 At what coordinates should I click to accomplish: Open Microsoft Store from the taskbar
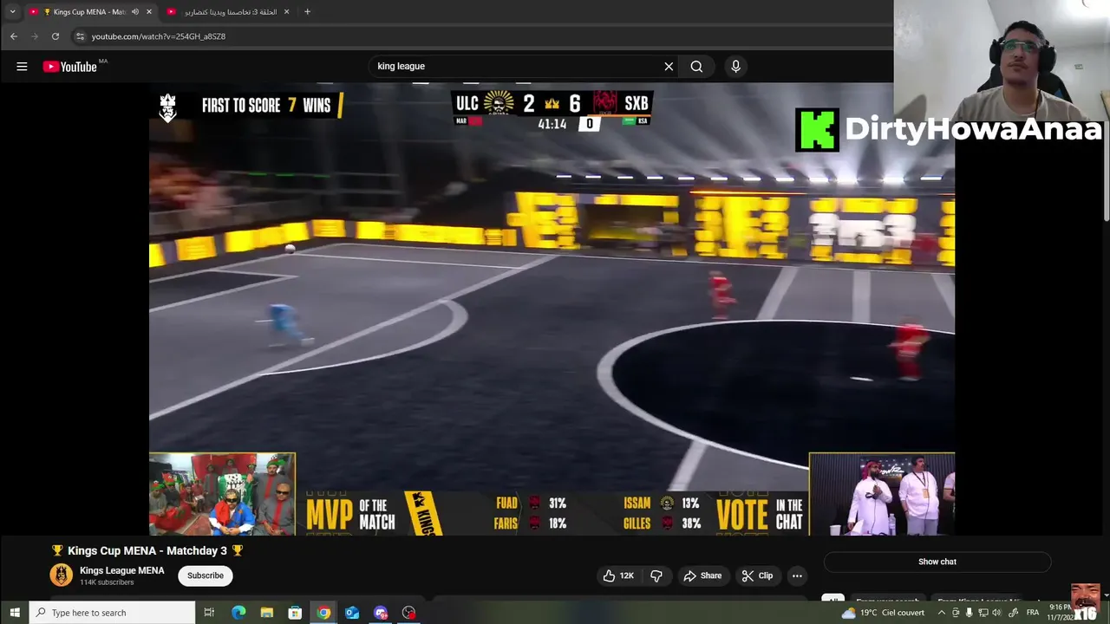(295, 613)
